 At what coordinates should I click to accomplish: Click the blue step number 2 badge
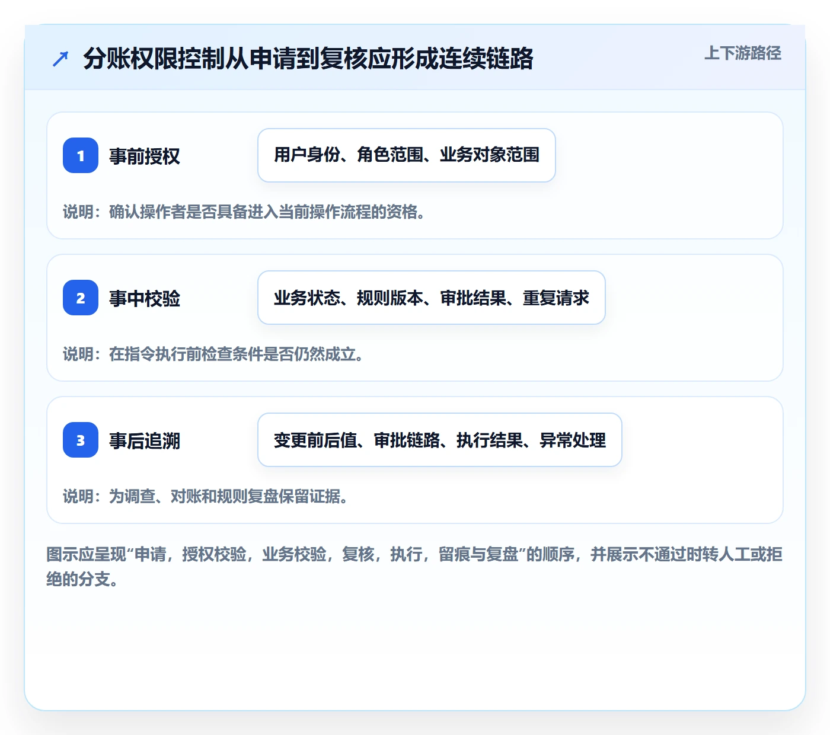(x=81, y=298)
